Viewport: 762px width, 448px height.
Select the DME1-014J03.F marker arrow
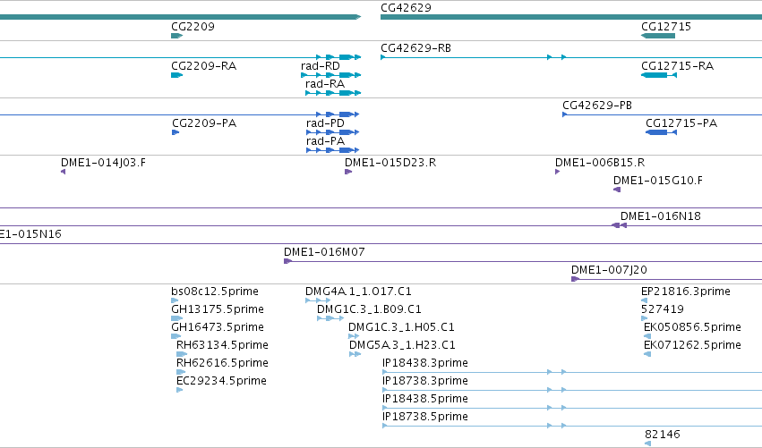pos(64,172)
